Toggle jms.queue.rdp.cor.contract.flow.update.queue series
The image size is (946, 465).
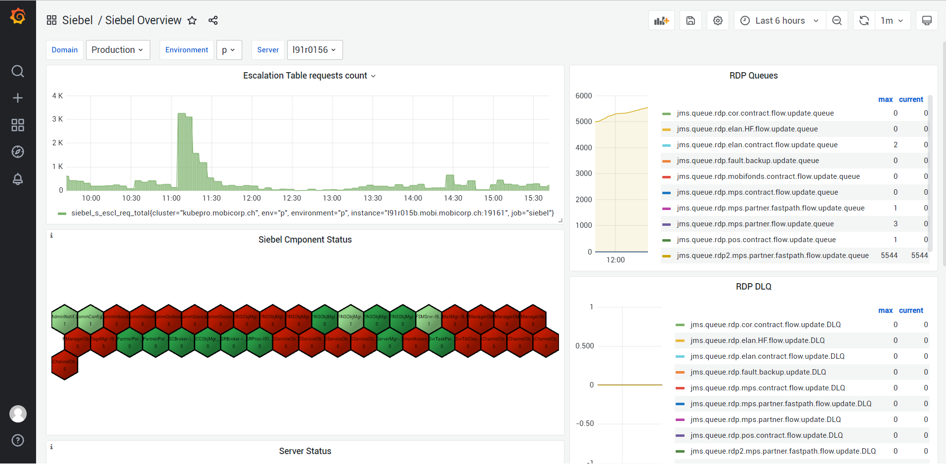[x=755, y=113]
